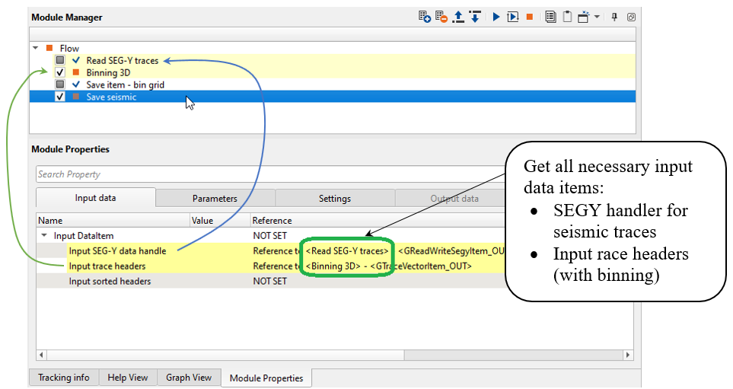Uncheck the Save seismic module checkbox
The image size is (733, 389).
click(x=60, y=97)
